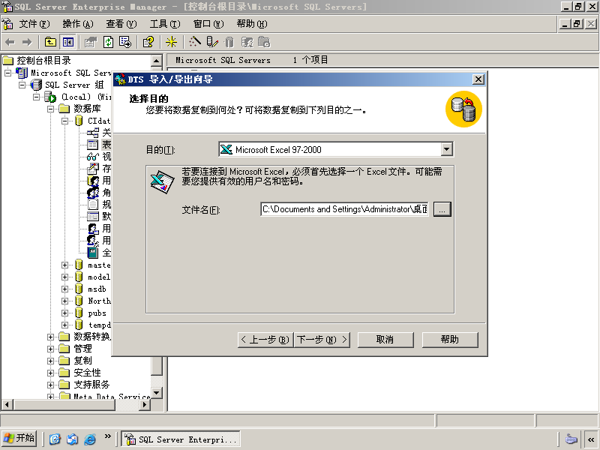Click the 文件名 path input field
Screen dimensions: 600x450
344,209
